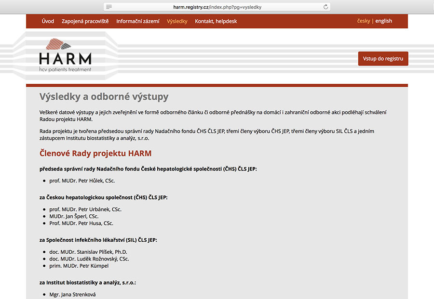
Task: Open the Úvod menu item
Action: coord(48,21)
